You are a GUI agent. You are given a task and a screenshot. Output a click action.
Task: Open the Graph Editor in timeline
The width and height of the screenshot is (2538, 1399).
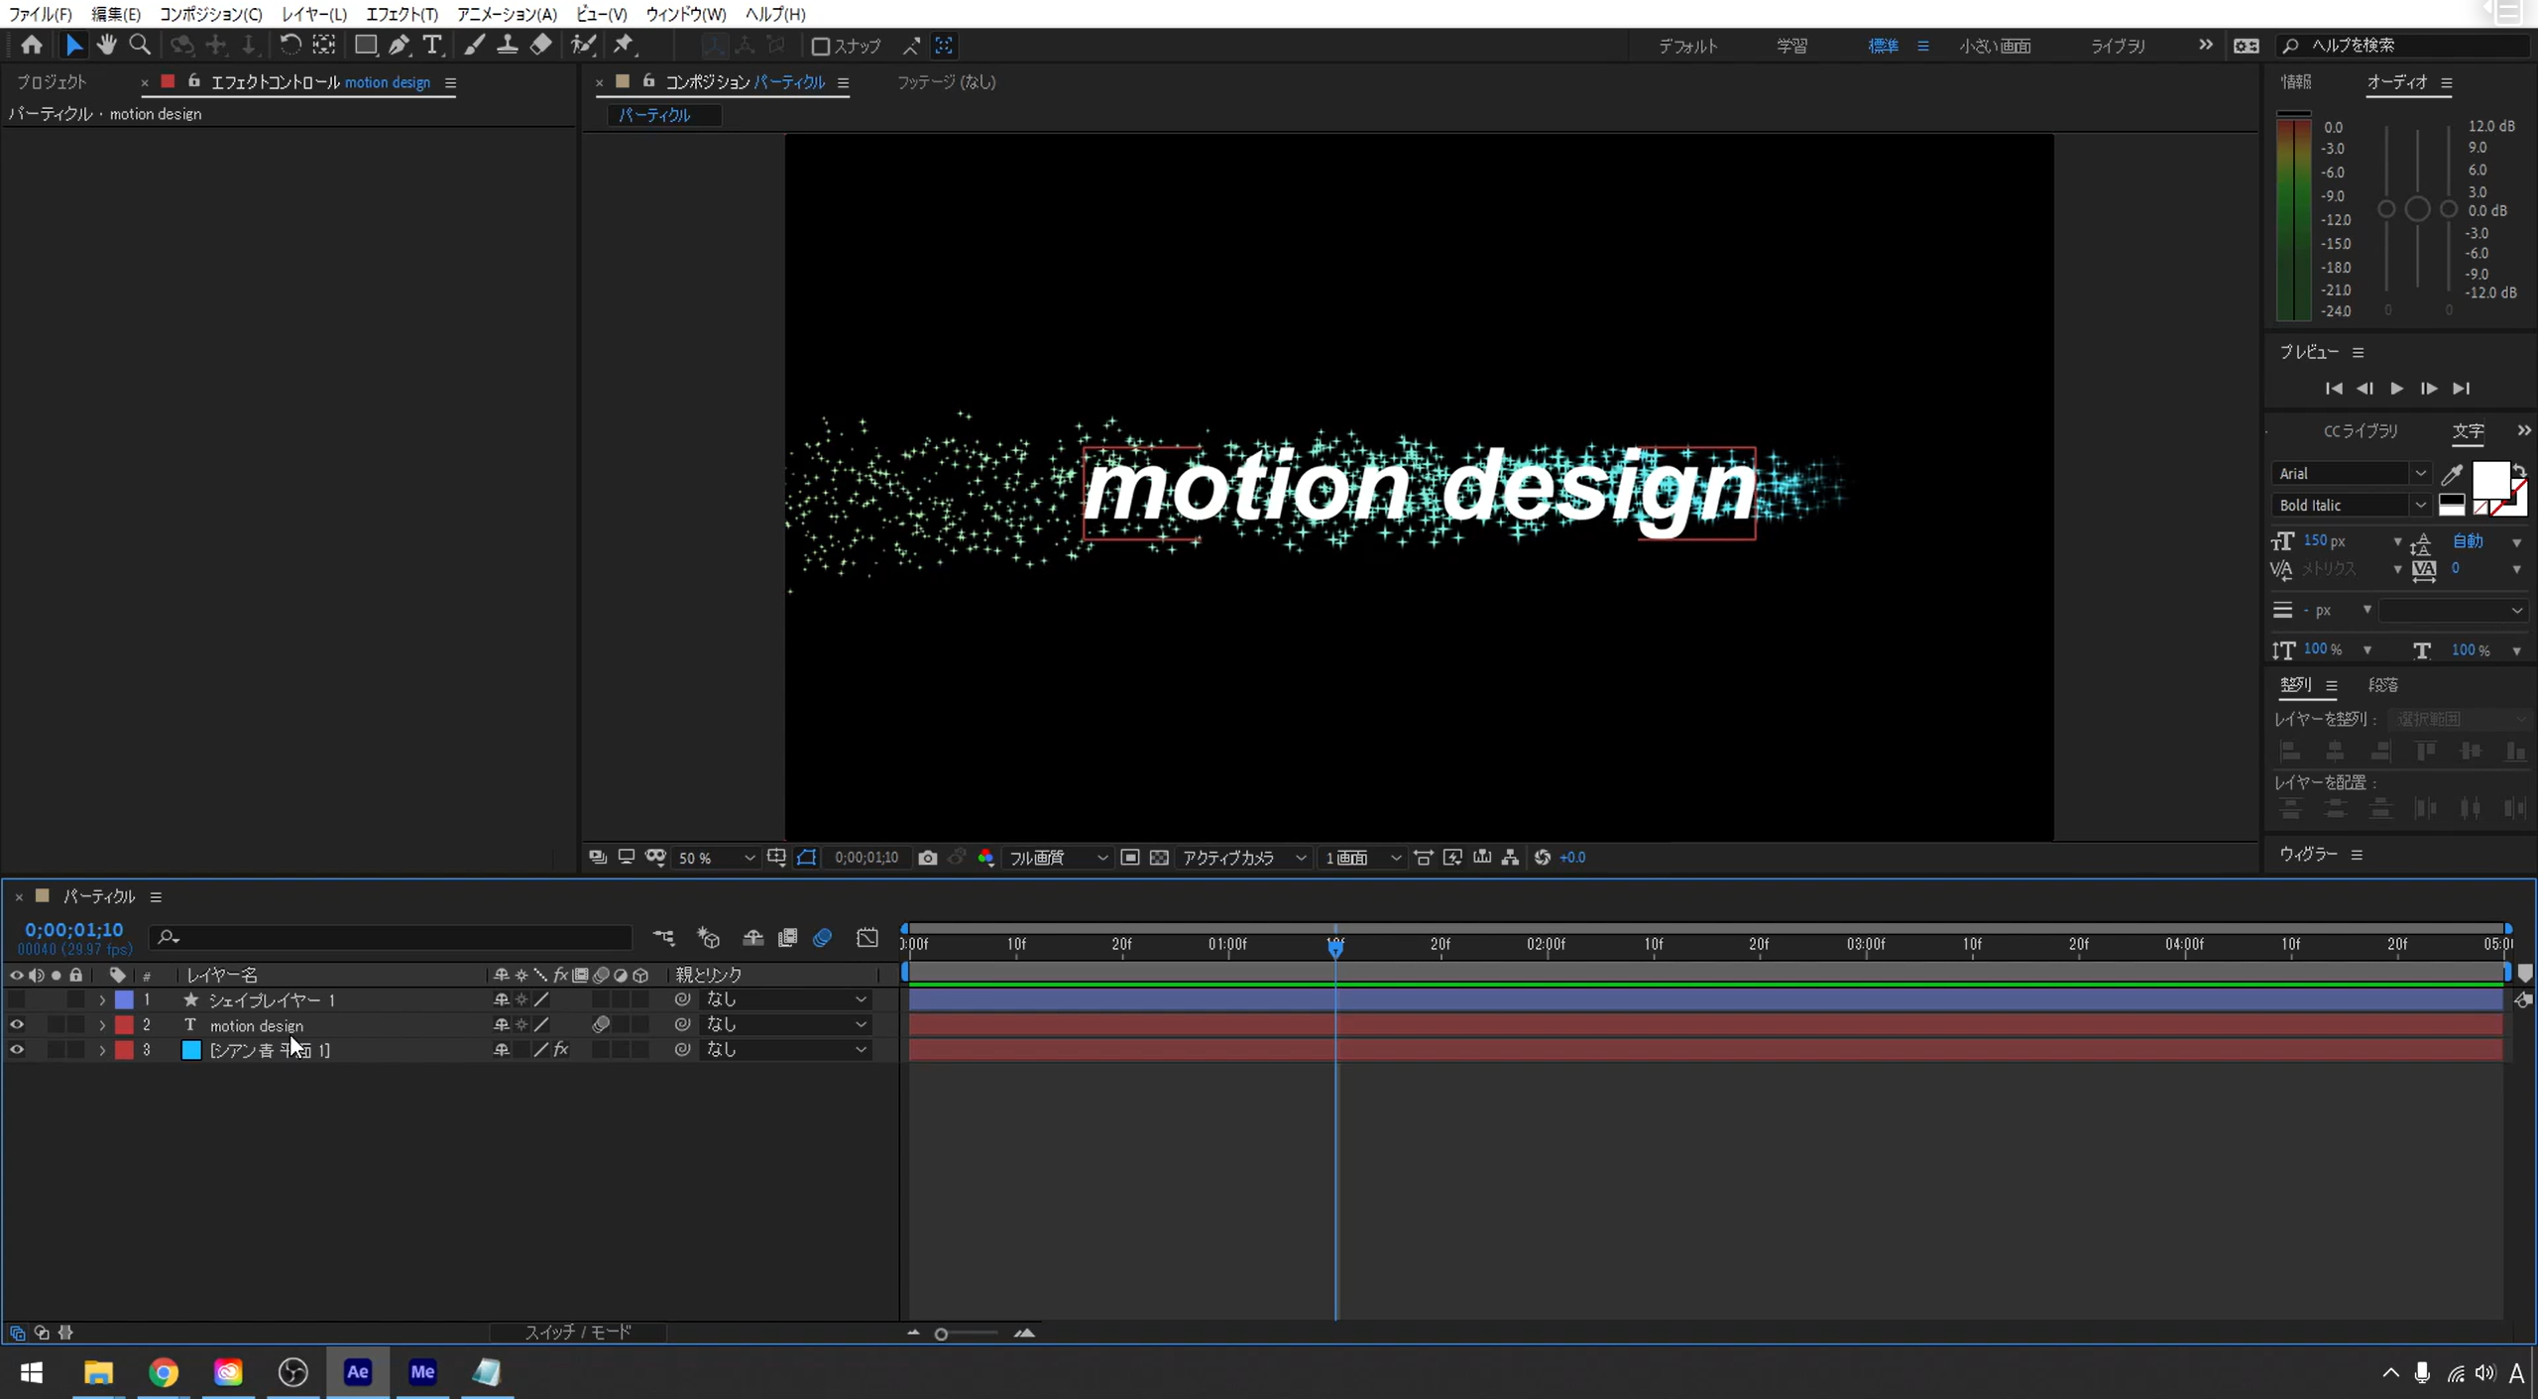pos(867,937)
